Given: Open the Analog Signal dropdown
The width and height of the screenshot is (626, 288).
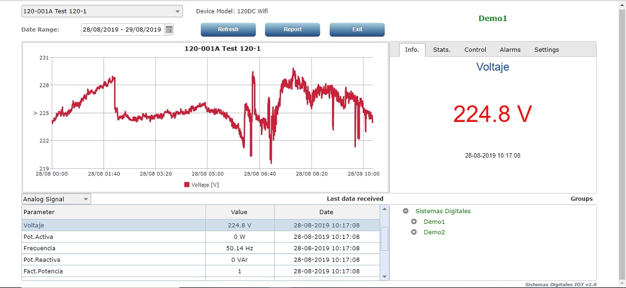Looking at the screenshot, I should tap(86, 199).
